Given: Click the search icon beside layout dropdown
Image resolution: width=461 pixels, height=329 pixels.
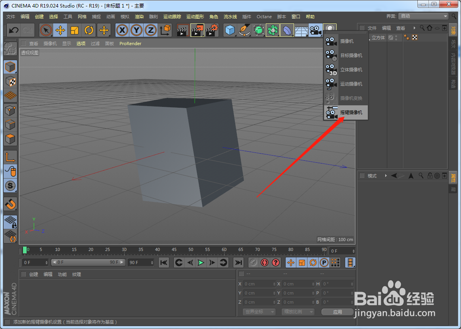Looking at the screenshot, I should pyautogui.click(x=454, y=16).
